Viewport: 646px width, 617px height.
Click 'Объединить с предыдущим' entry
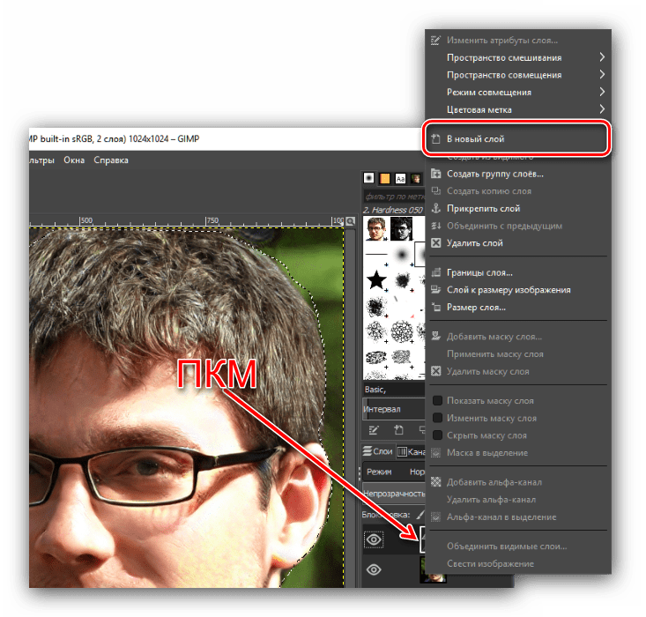click(x=516, y=226)
